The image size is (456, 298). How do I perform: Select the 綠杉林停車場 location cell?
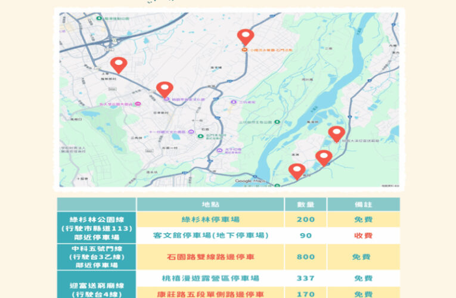pos(210,219)
